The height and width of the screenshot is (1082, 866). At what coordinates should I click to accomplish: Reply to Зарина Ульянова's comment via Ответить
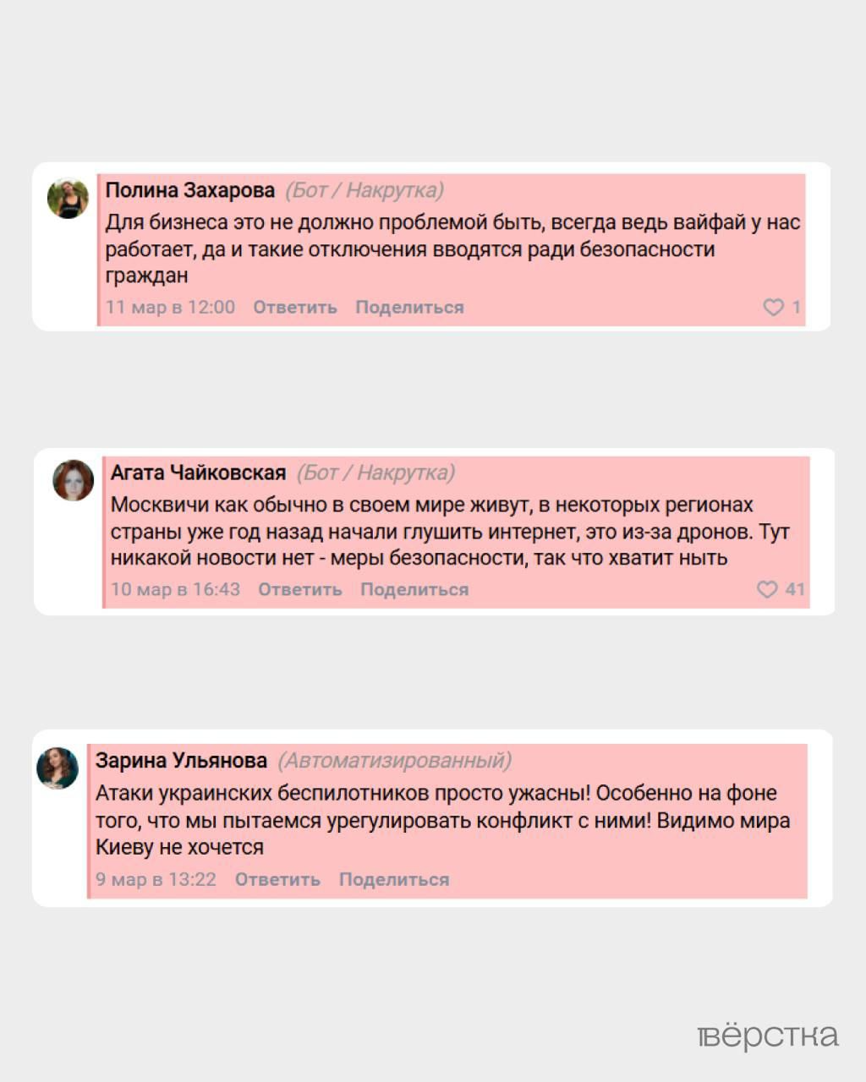(x=277, y=879)
